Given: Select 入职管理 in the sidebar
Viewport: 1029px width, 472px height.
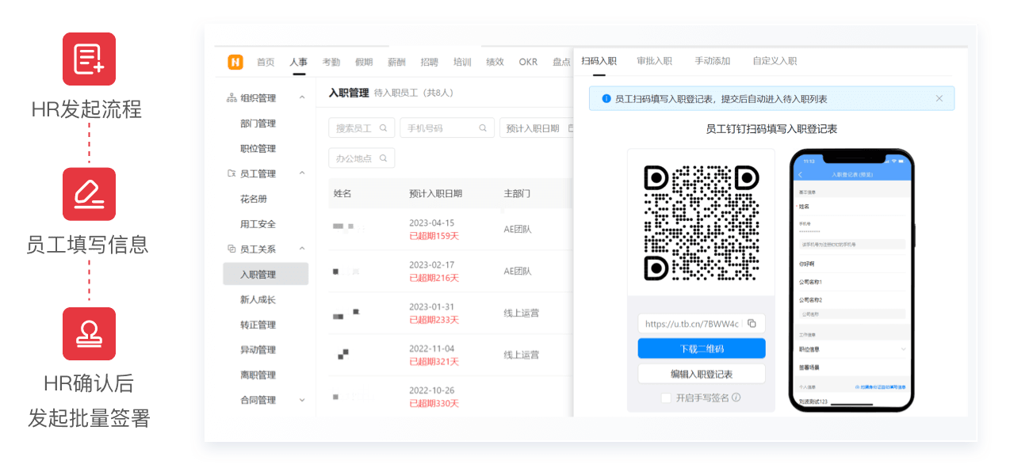Looking at the screenshot, I should click(266, 274).
